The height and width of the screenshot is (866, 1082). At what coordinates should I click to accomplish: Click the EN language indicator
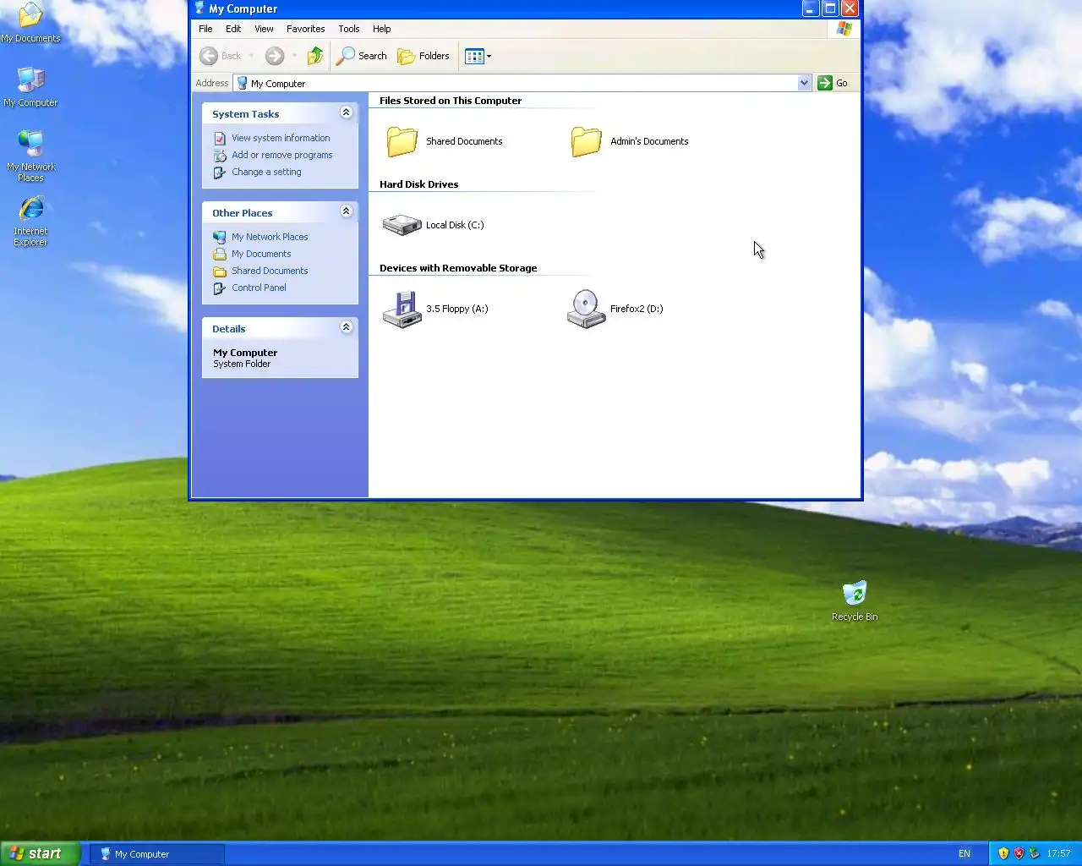pos(965,854)
